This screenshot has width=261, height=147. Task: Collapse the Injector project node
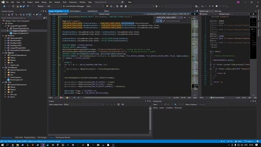click(3, 53)
